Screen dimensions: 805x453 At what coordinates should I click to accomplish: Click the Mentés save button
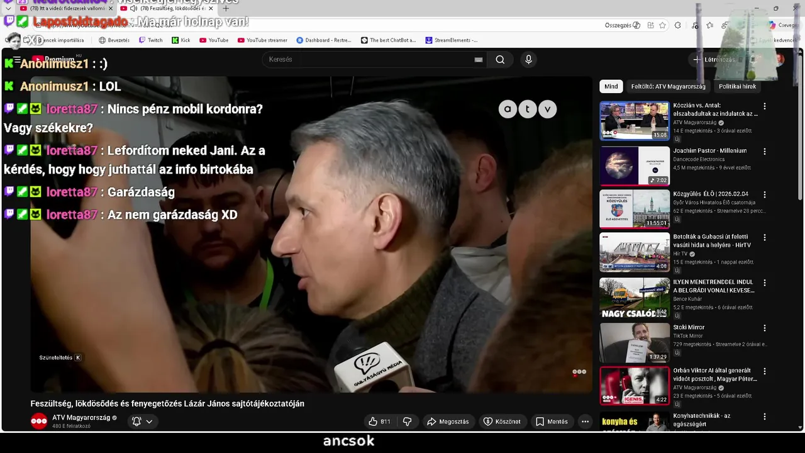pyautogui.click(x=552, y=422)
